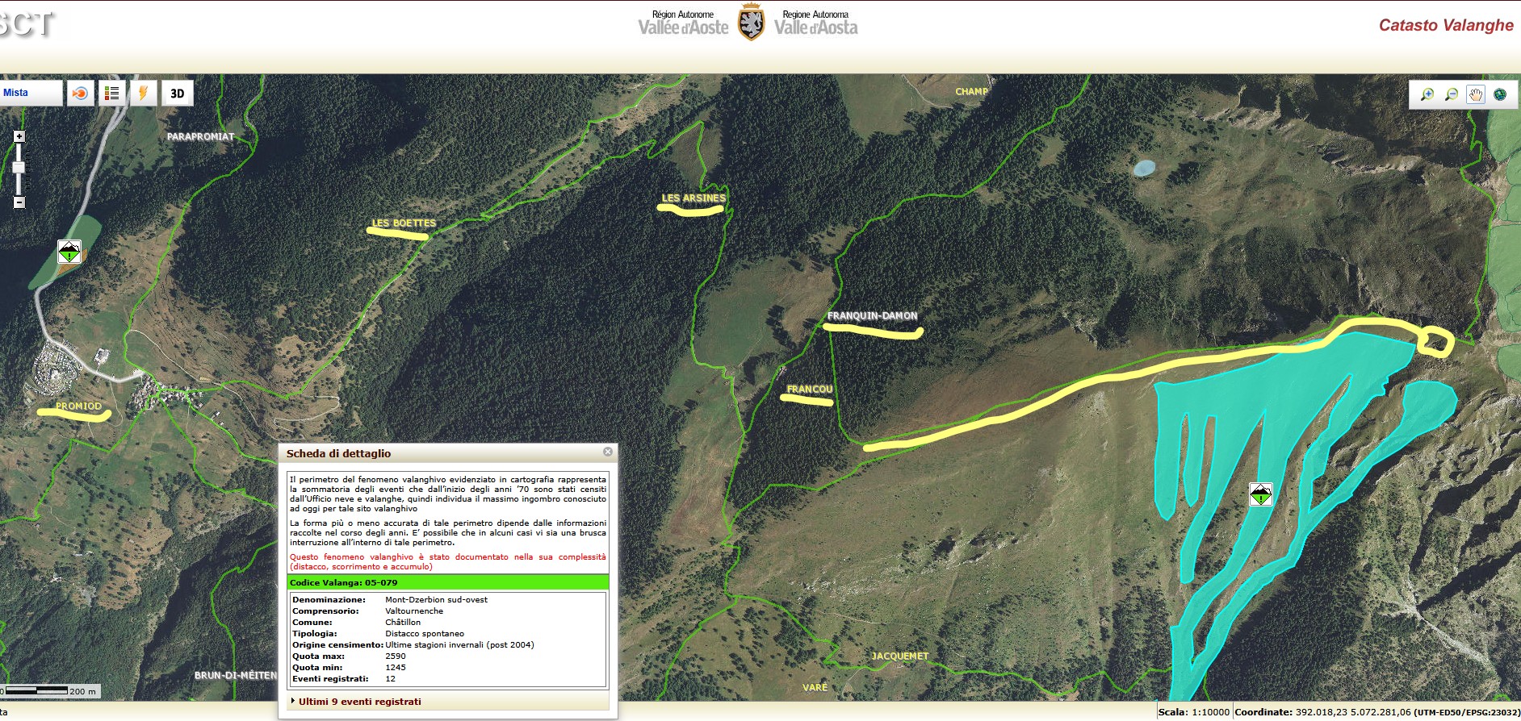Click the lightning bolt toolbar icon
Viewport: 1521px width, 721px height.
tap(143, 94)
